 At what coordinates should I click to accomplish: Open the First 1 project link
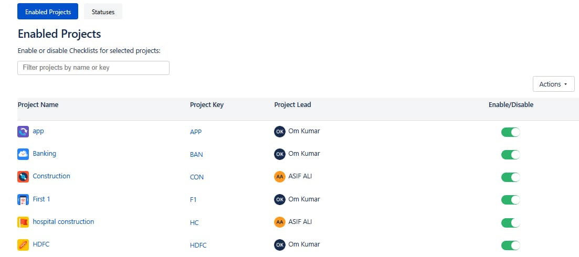click(41, 199)
